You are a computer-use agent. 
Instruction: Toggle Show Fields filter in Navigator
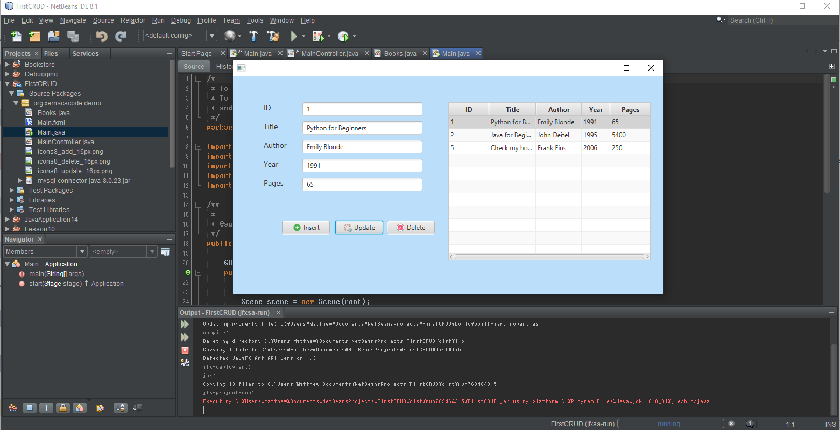pos(30,408)
